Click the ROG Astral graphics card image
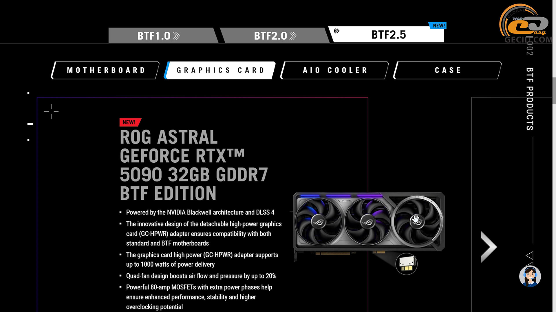Viewport: 556px width, 312px height. [368, 222]
